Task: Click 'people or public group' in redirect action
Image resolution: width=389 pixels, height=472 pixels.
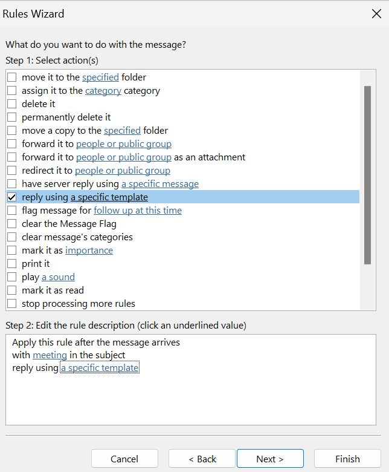Action: 123,171
